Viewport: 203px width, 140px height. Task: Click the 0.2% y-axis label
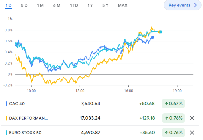coord(8,63)
